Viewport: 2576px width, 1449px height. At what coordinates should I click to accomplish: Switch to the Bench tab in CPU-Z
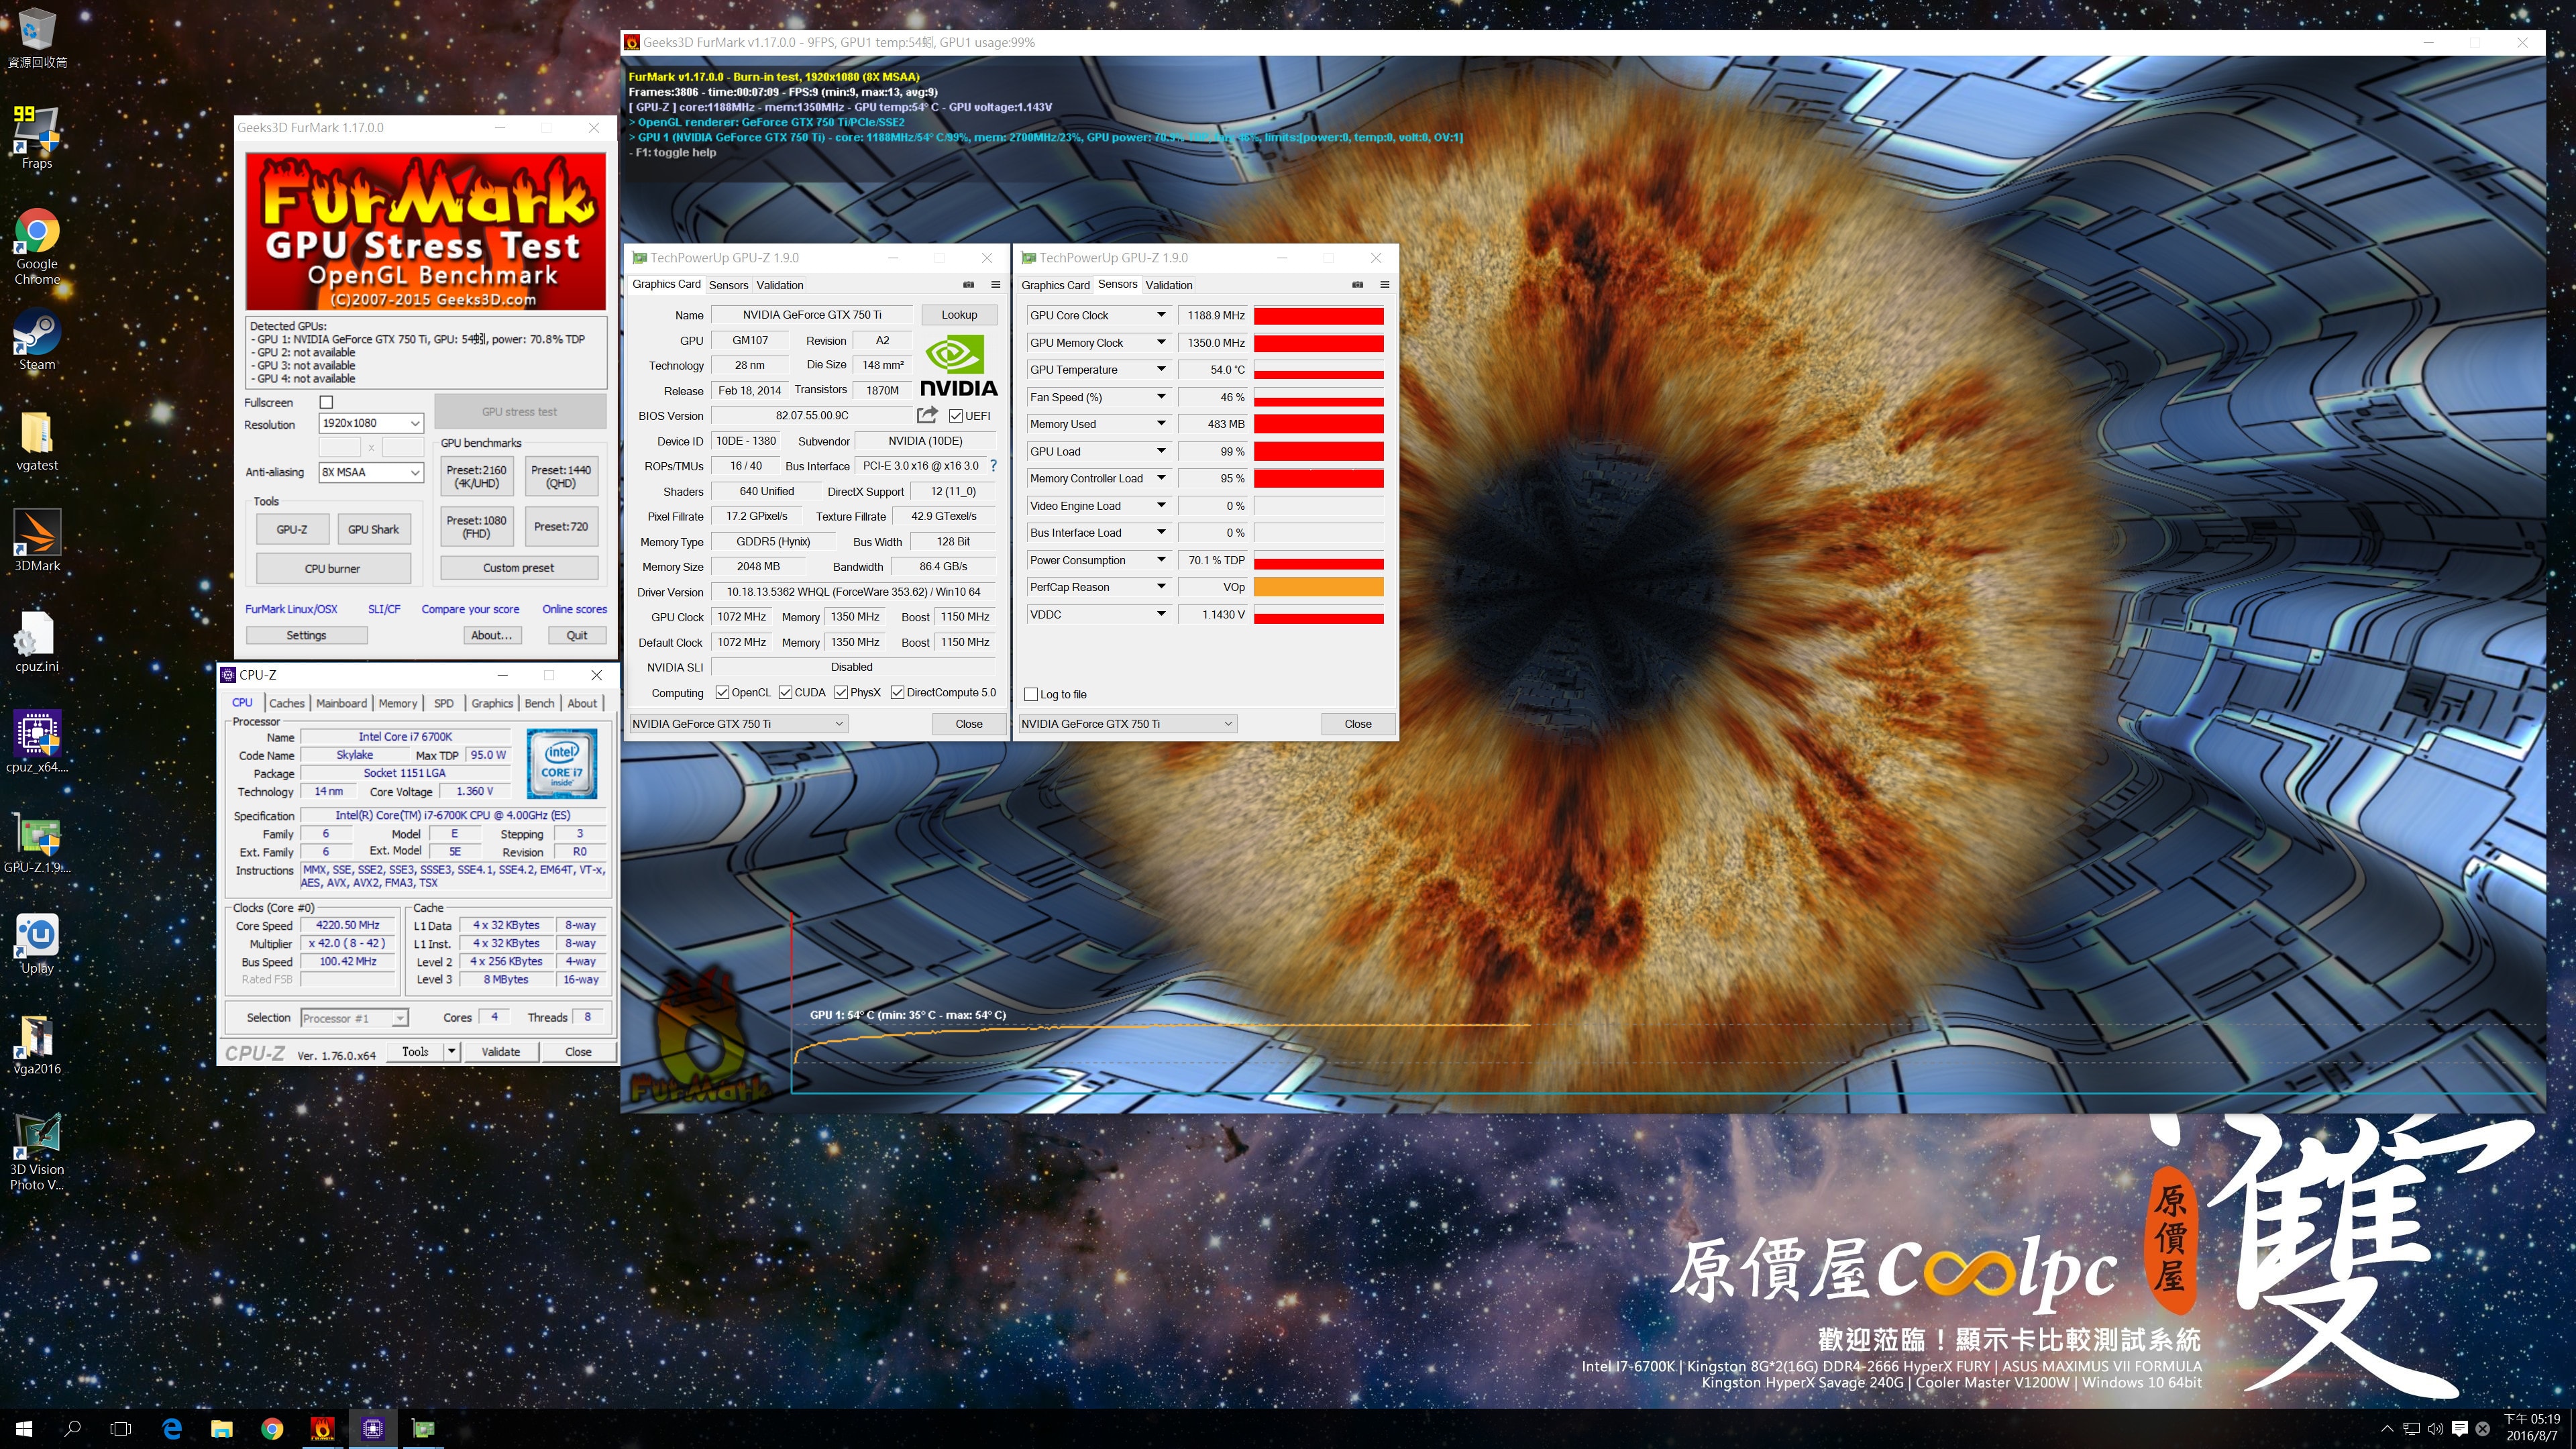coord(539,703)
